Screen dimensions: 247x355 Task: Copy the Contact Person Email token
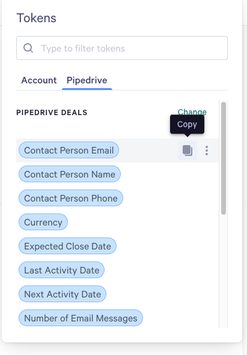coord(188,151)
